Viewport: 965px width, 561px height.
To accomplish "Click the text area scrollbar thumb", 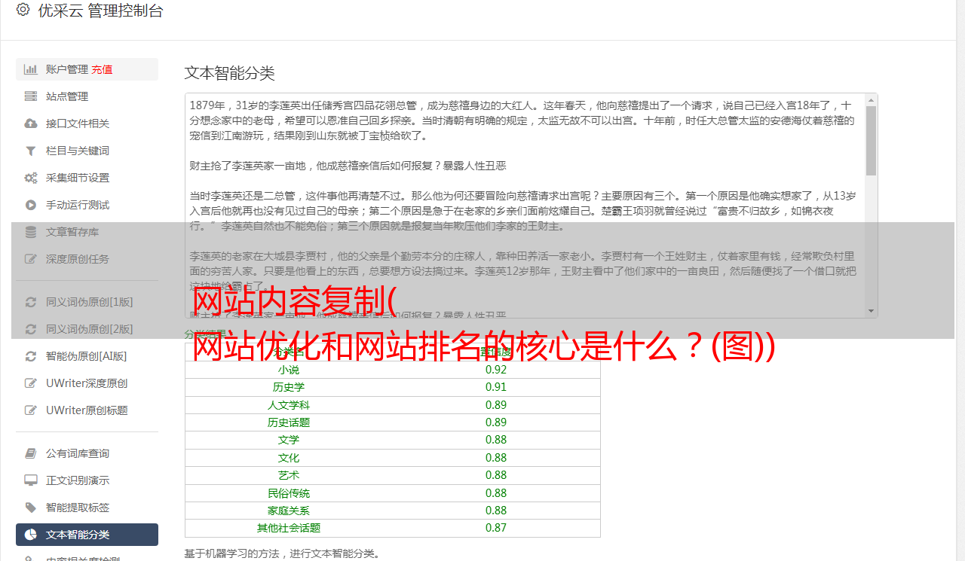I will 871,140.
